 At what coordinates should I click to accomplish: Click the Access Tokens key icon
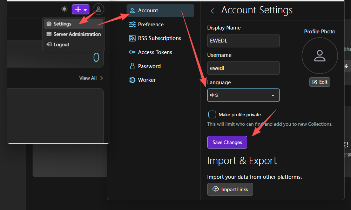coord(132,52)
